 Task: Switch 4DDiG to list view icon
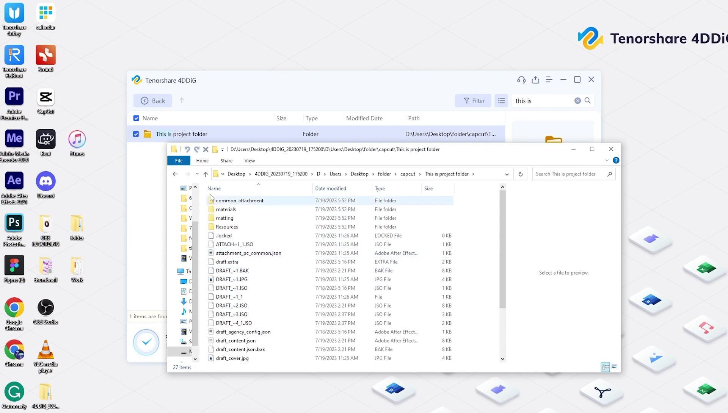point(501,101)
